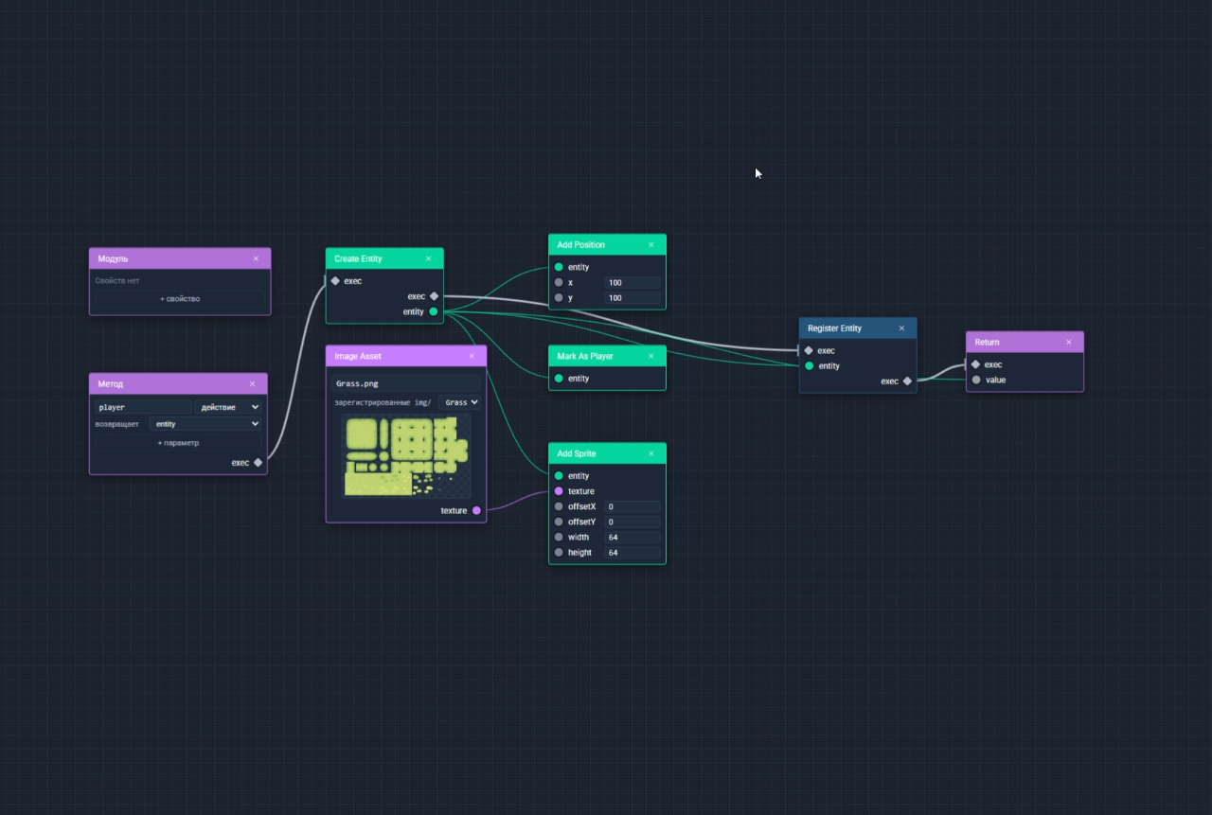Click the y input pin on Add Position
1212x815 pixels.
(559, 298)
